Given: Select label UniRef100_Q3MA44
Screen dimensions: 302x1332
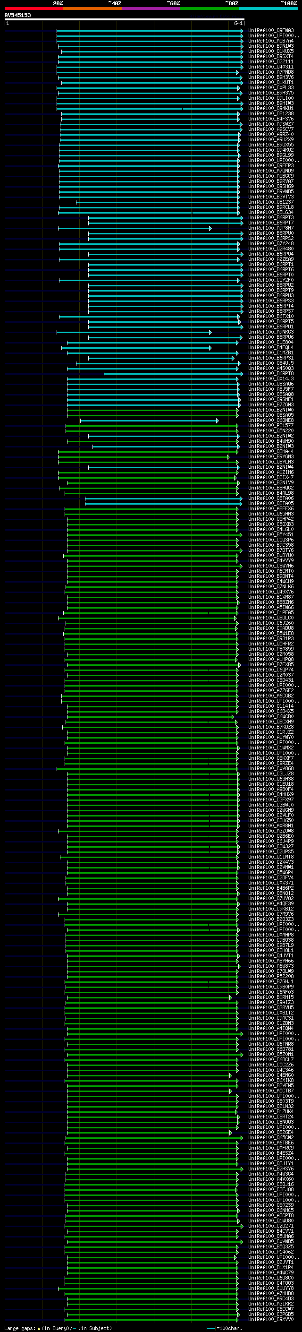Looking at the screenshot, I should pyautogui.click(x=271, y=451).
